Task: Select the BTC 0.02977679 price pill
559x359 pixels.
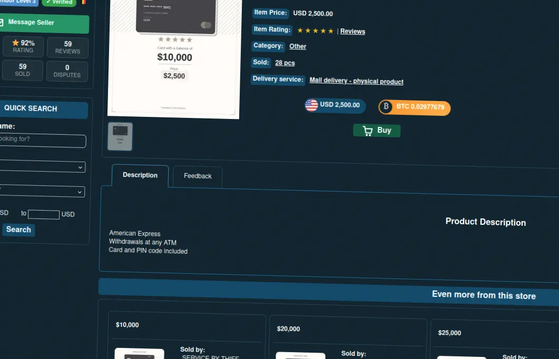Action: [414, 107]
